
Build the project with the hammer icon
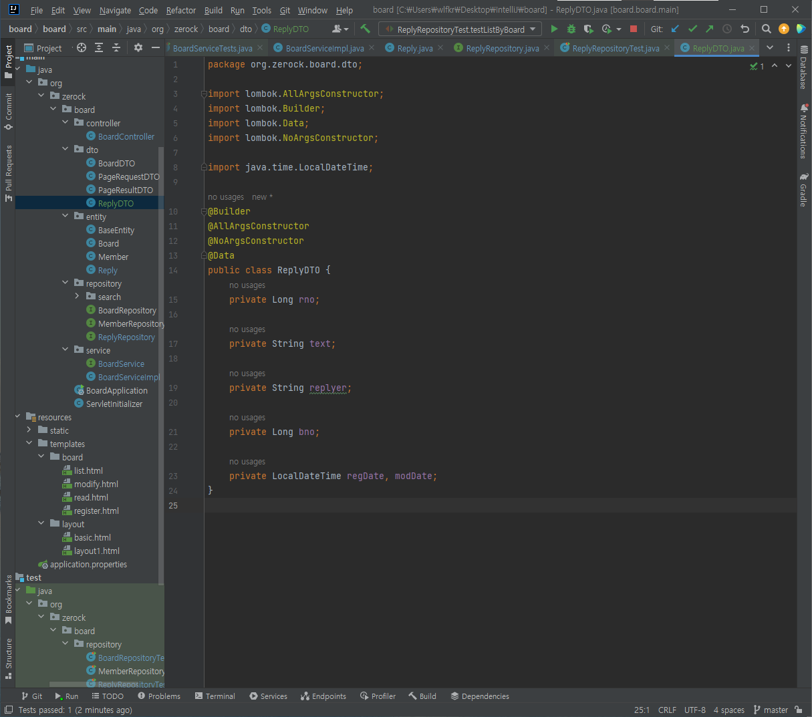[x=365, y=29]
